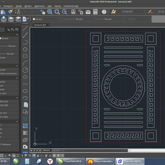165x165 pixels.
Task: Click the Zoom Realtime magnifier icon
Action: pos(50,12)
